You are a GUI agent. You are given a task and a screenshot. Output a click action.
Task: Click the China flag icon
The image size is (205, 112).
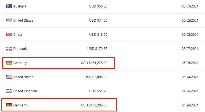point(9,35)
